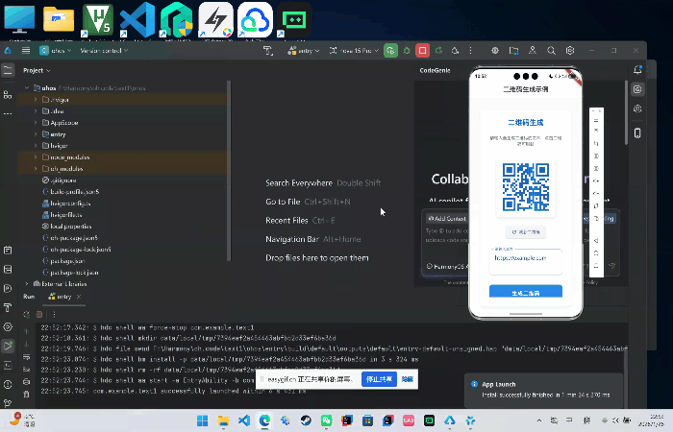This screenshot has width=673, height=432.
Task: Open the IDE settings gear icon
Action: (570, 51)
